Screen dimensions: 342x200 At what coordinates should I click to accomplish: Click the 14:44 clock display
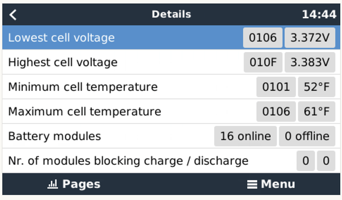tap(319, 14)
